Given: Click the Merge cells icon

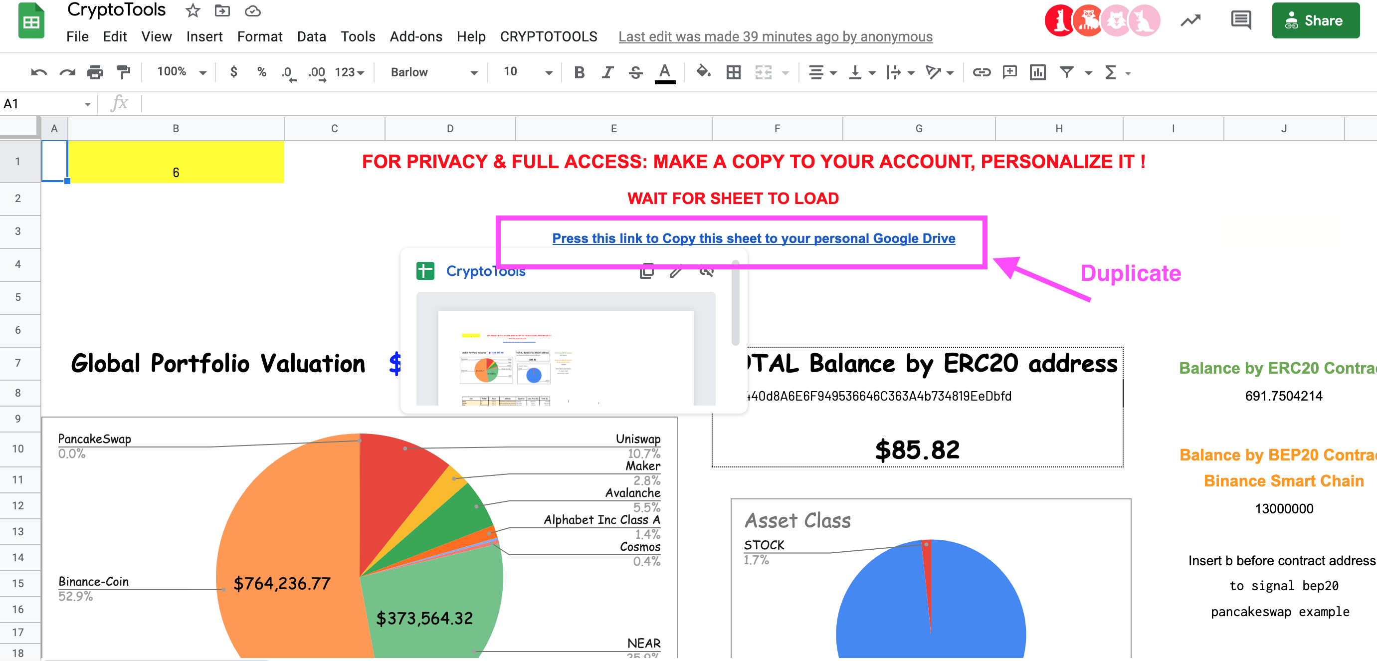Looking at the screenshot, I should [764, 72].
